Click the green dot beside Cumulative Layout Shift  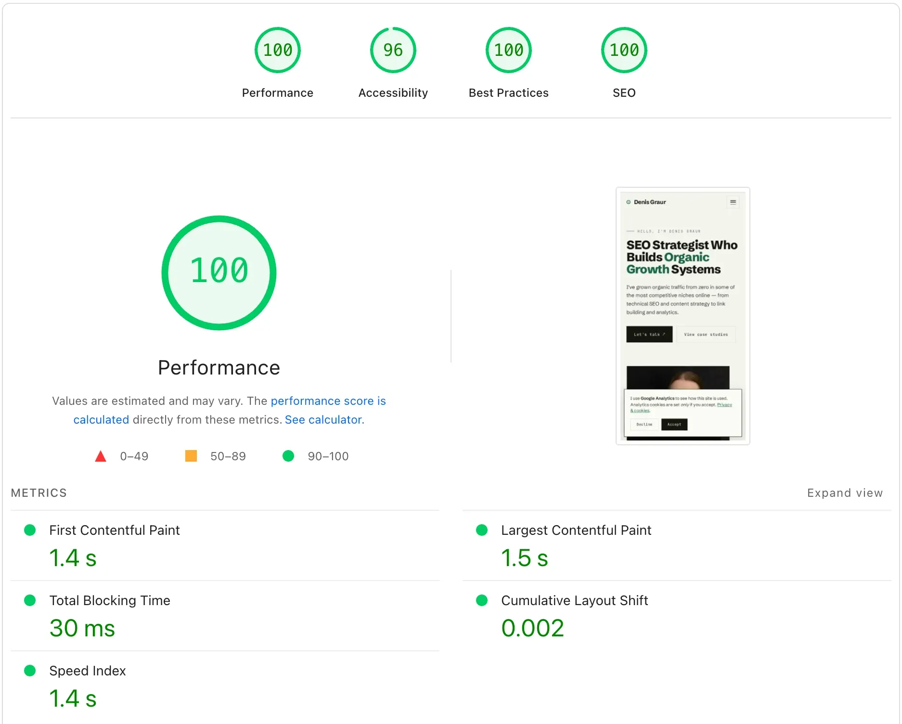tap(482, 600)
